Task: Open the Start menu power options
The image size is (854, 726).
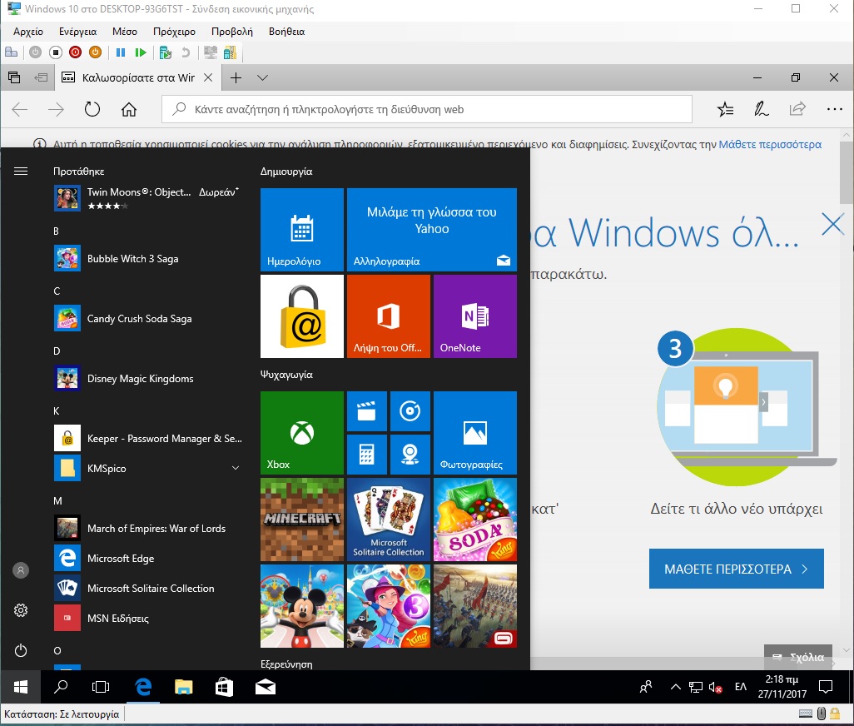Action: point(21,650)
